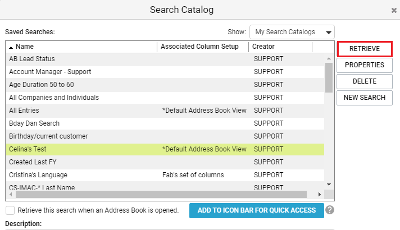Screen dimensions: 400x230
Task: Click the list scroll up arrow
Action: [x=329, y=58]
